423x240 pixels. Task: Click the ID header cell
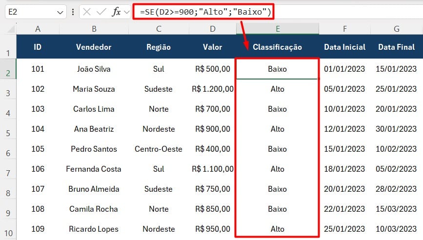pos(38,47)
